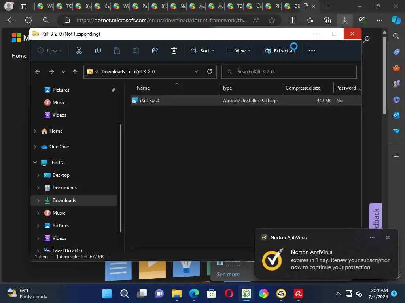Click the Cut scissors icon in Explorer toolbar
The image size is (405, 303).
[79, 51]
